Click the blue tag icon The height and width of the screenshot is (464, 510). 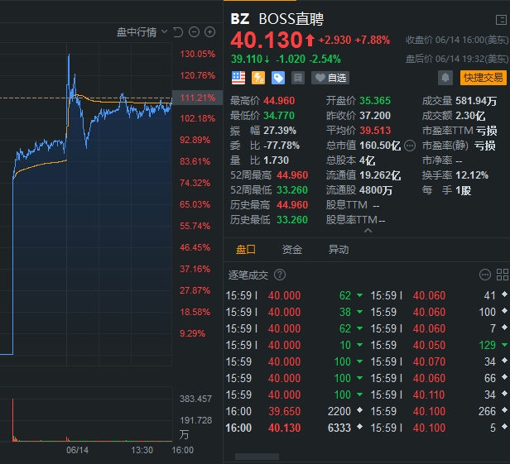(278, 78)
